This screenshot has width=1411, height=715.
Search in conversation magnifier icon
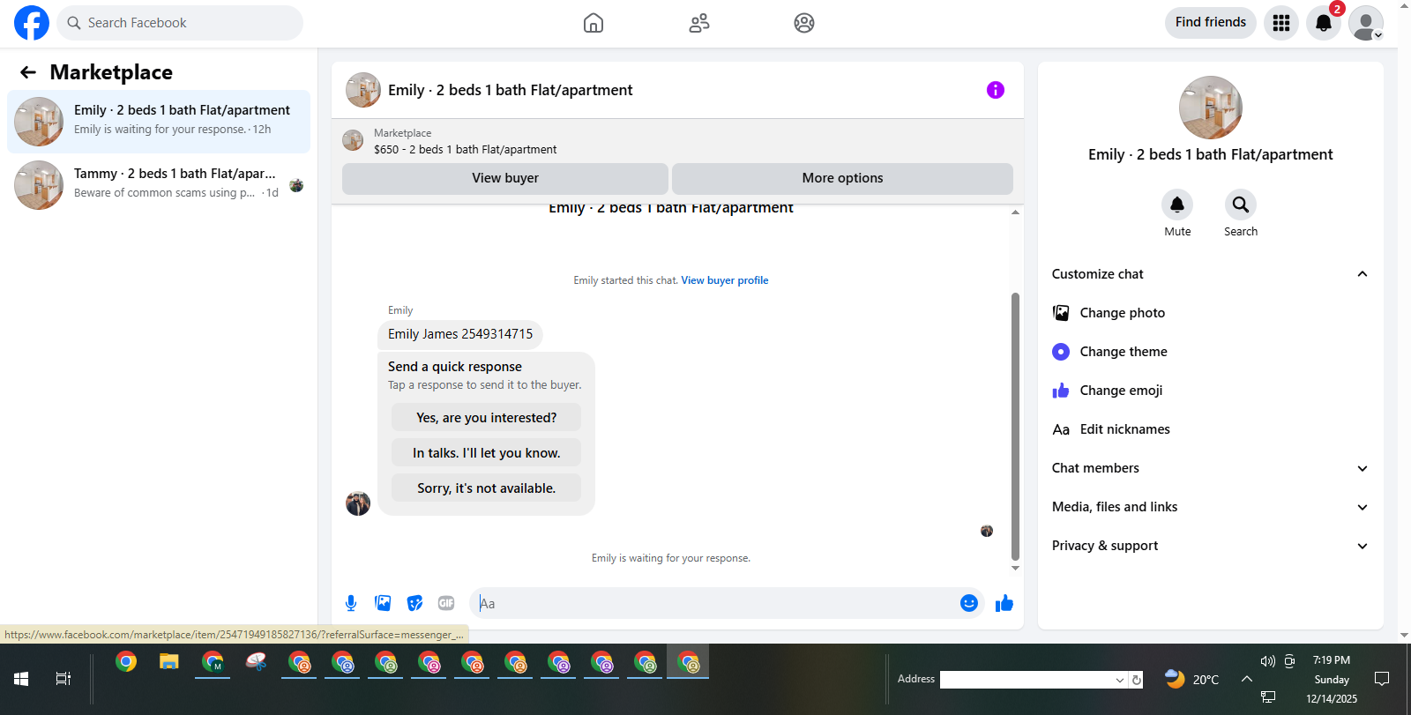[x=1241, y=205]
